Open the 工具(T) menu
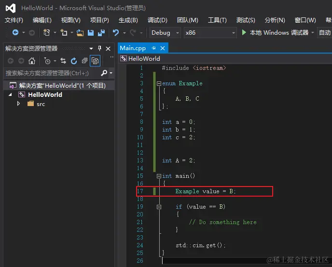332x267 pixels. click(217, 20)
